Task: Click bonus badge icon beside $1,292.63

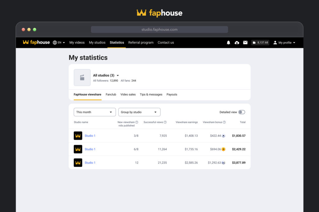Action: click(223, 163)
